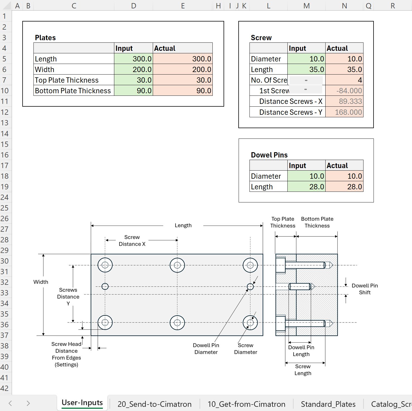Switch to the 20_Send-to-Cimatron sheet

(154, 404)
